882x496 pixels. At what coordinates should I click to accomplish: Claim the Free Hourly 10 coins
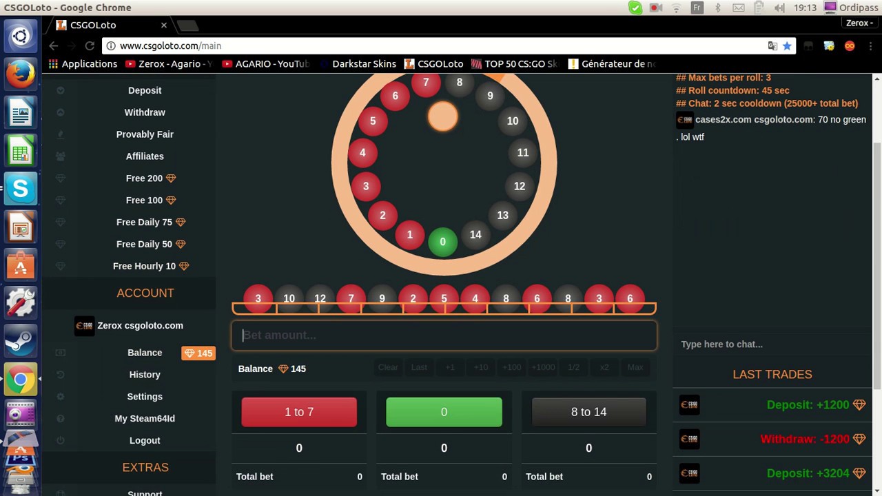(x=151, y=266)
